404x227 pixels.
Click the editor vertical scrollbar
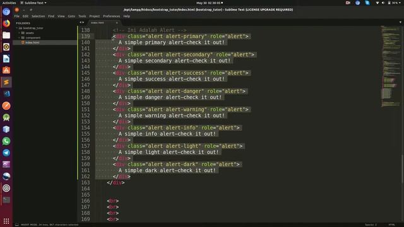click(403, 169)
